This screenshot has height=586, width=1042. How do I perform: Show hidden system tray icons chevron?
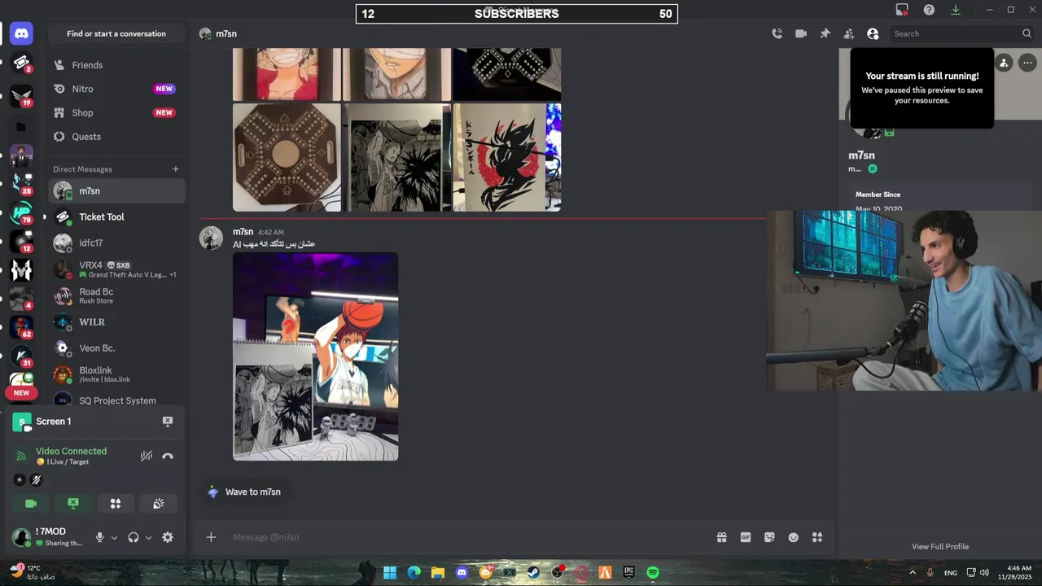coord(913,572)
